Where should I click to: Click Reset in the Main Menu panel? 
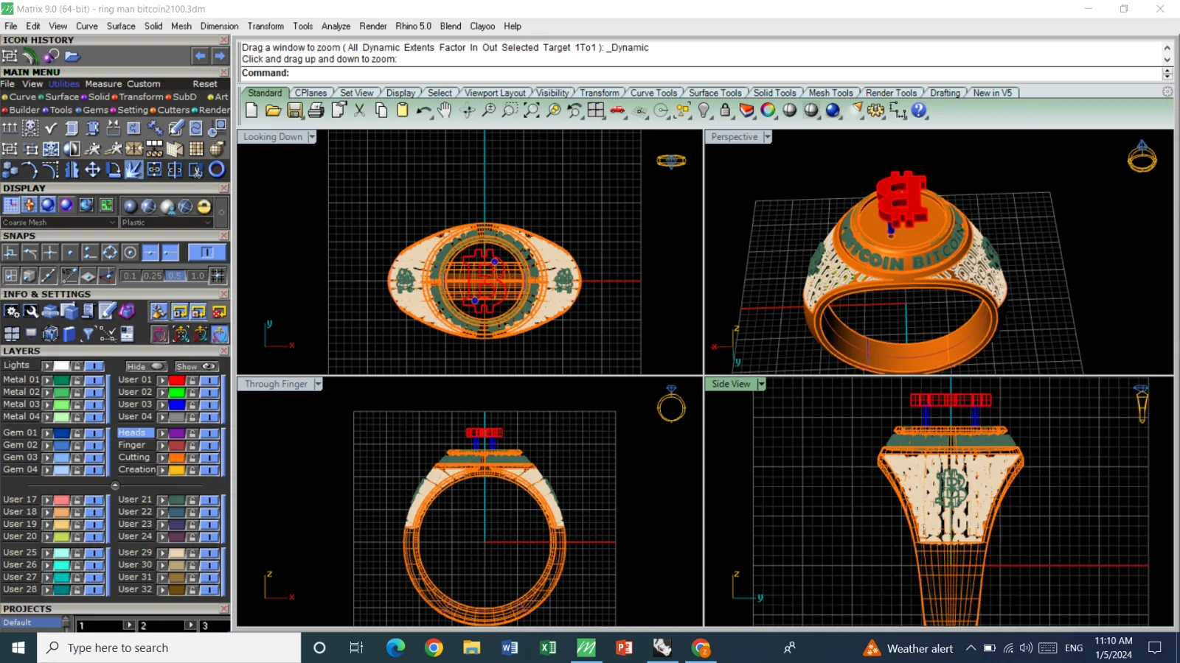205,84
